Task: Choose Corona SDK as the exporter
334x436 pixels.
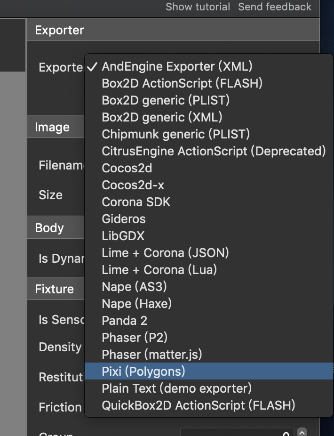Action: point(136,202)
